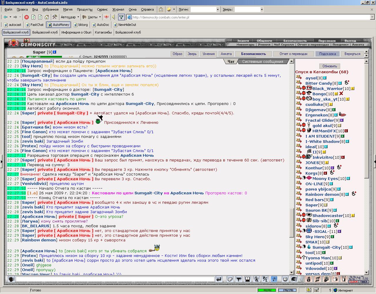Open the Магия menu
This screenshot has width=376, height=294.
click(x=68, y=9)
